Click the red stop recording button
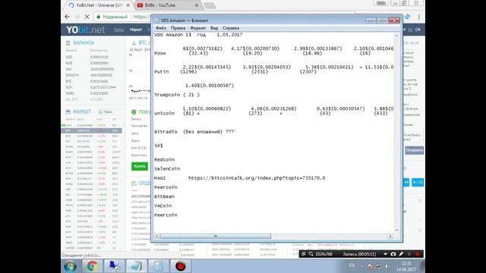Image resolution: width=486 pixels, height=273 pixels. [x=417, y=254]
